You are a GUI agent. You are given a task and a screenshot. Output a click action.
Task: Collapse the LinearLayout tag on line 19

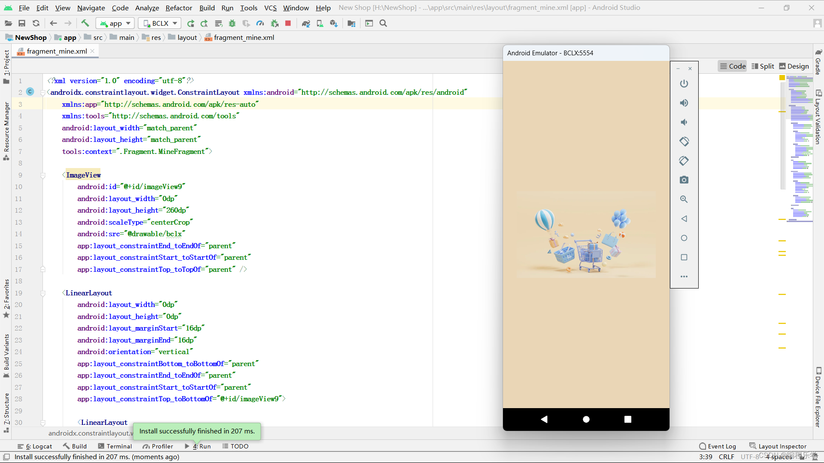43,293
